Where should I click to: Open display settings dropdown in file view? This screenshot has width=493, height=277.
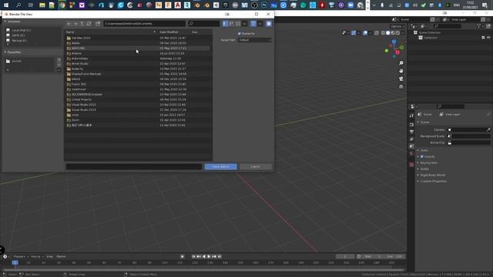[x=245, y=24]
